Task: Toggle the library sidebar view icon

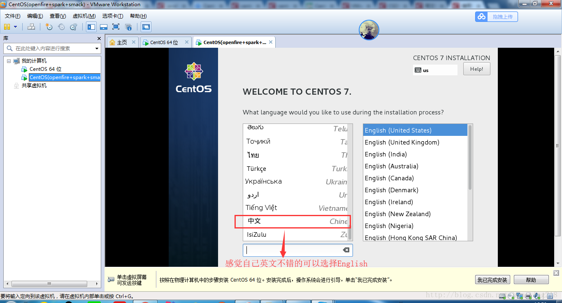Action: coord(91,27)
